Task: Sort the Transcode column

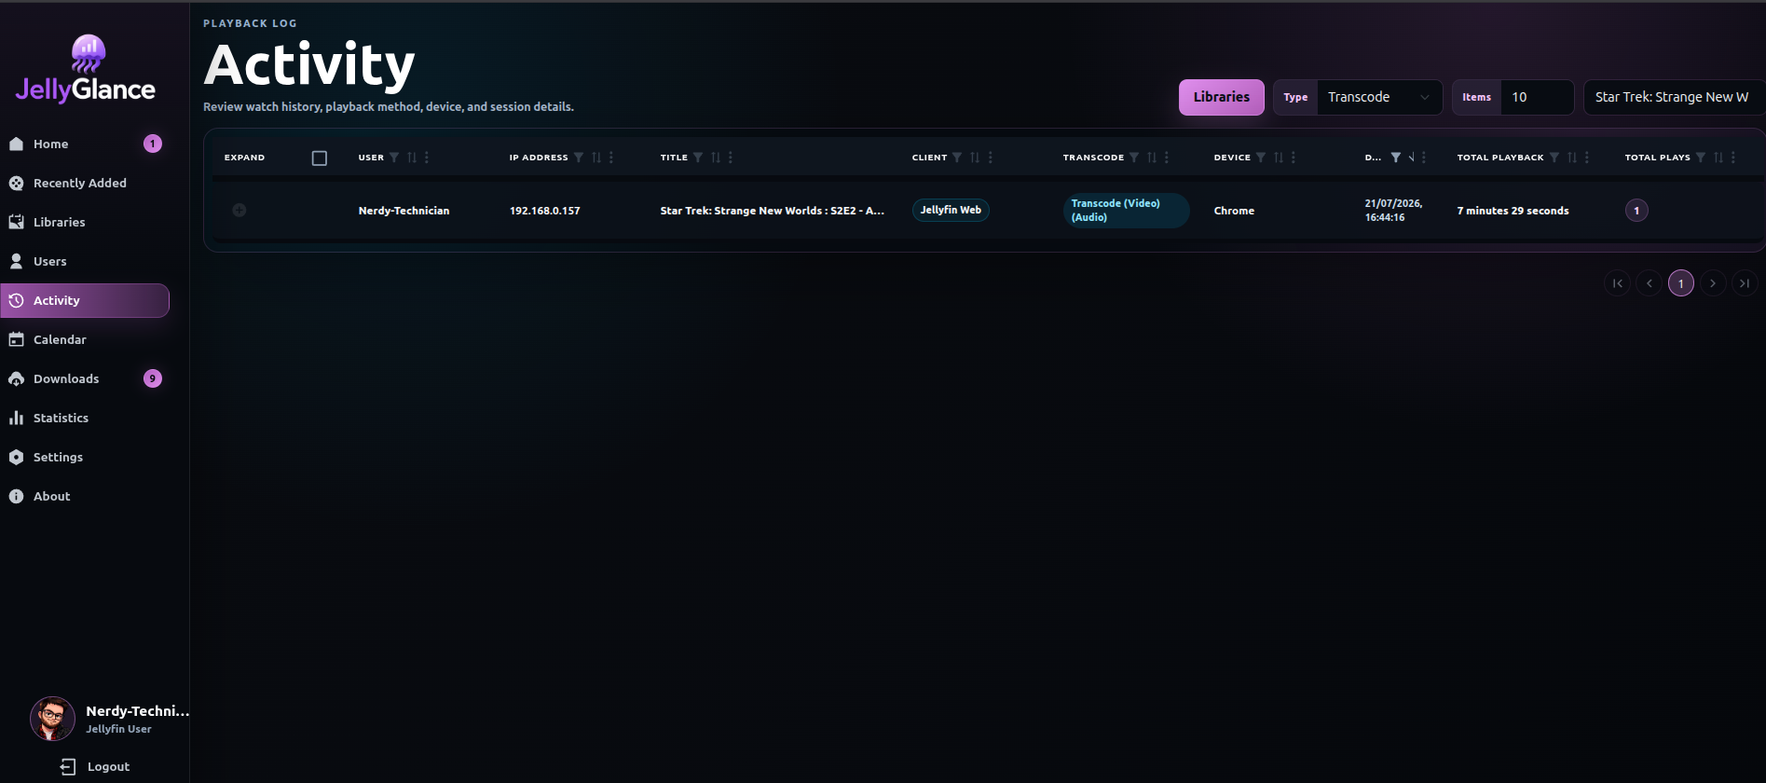Action: coord(1152,158)
